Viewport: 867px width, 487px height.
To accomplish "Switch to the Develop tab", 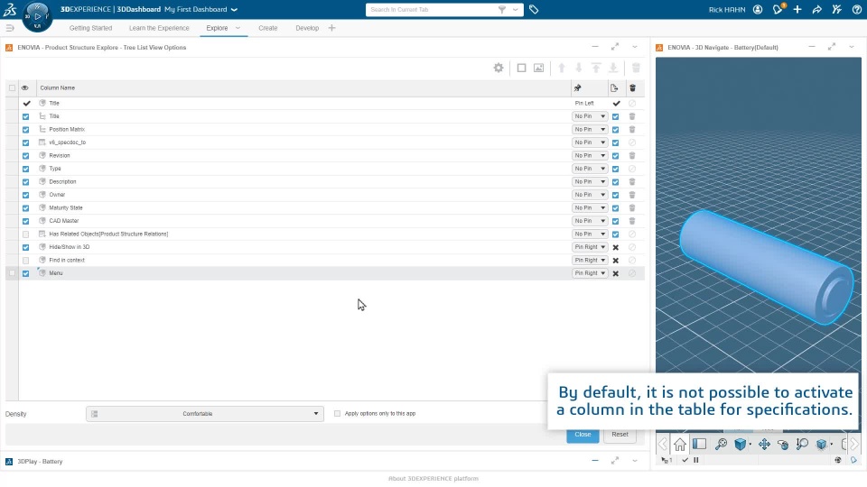I will pos(307,28).
